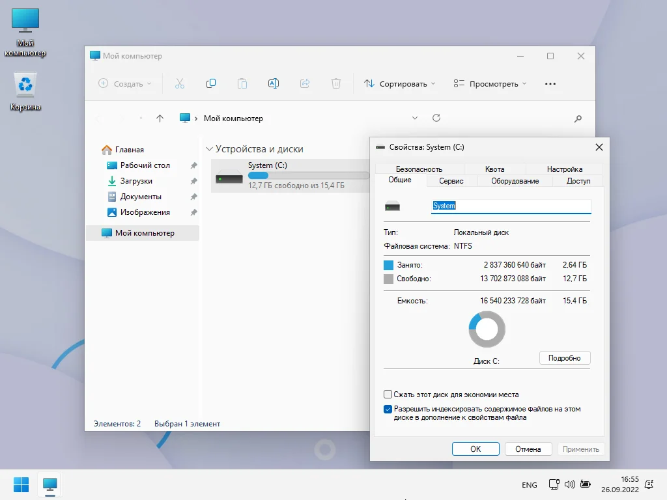Uncheck the allow file content indexing checkbox

point(388,410)
